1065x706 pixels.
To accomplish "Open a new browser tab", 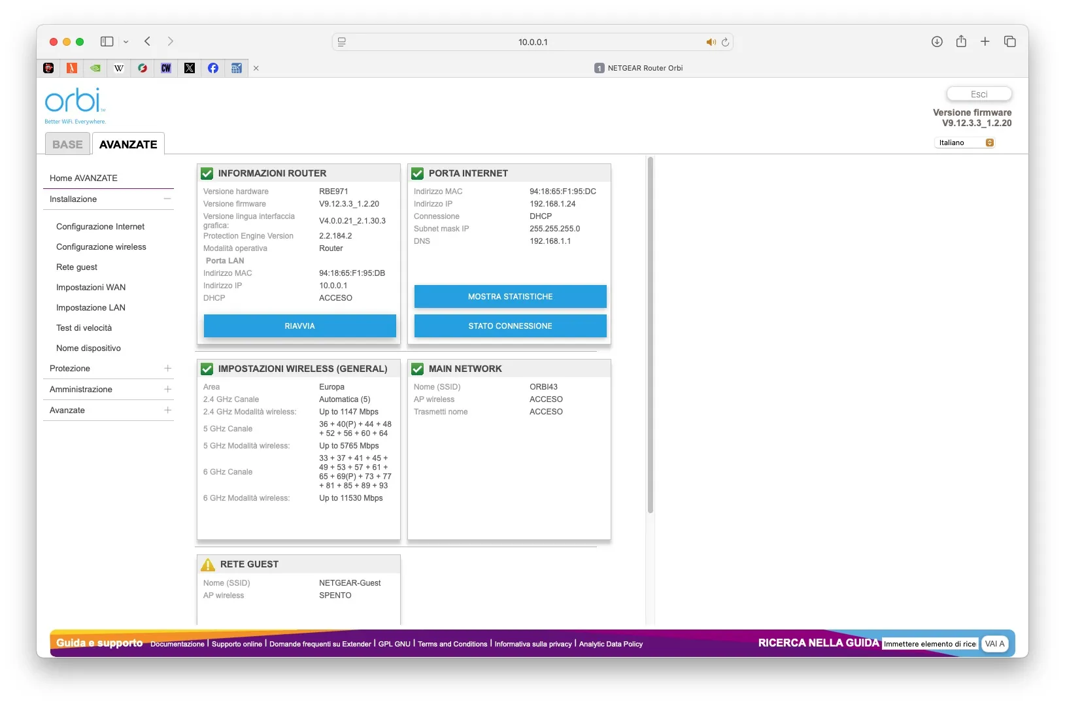I will point(985,41).
